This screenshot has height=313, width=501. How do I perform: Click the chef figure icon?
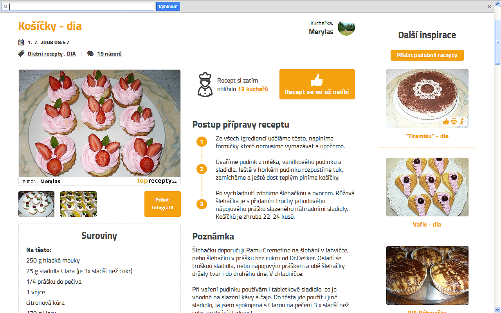click(205, 84)
